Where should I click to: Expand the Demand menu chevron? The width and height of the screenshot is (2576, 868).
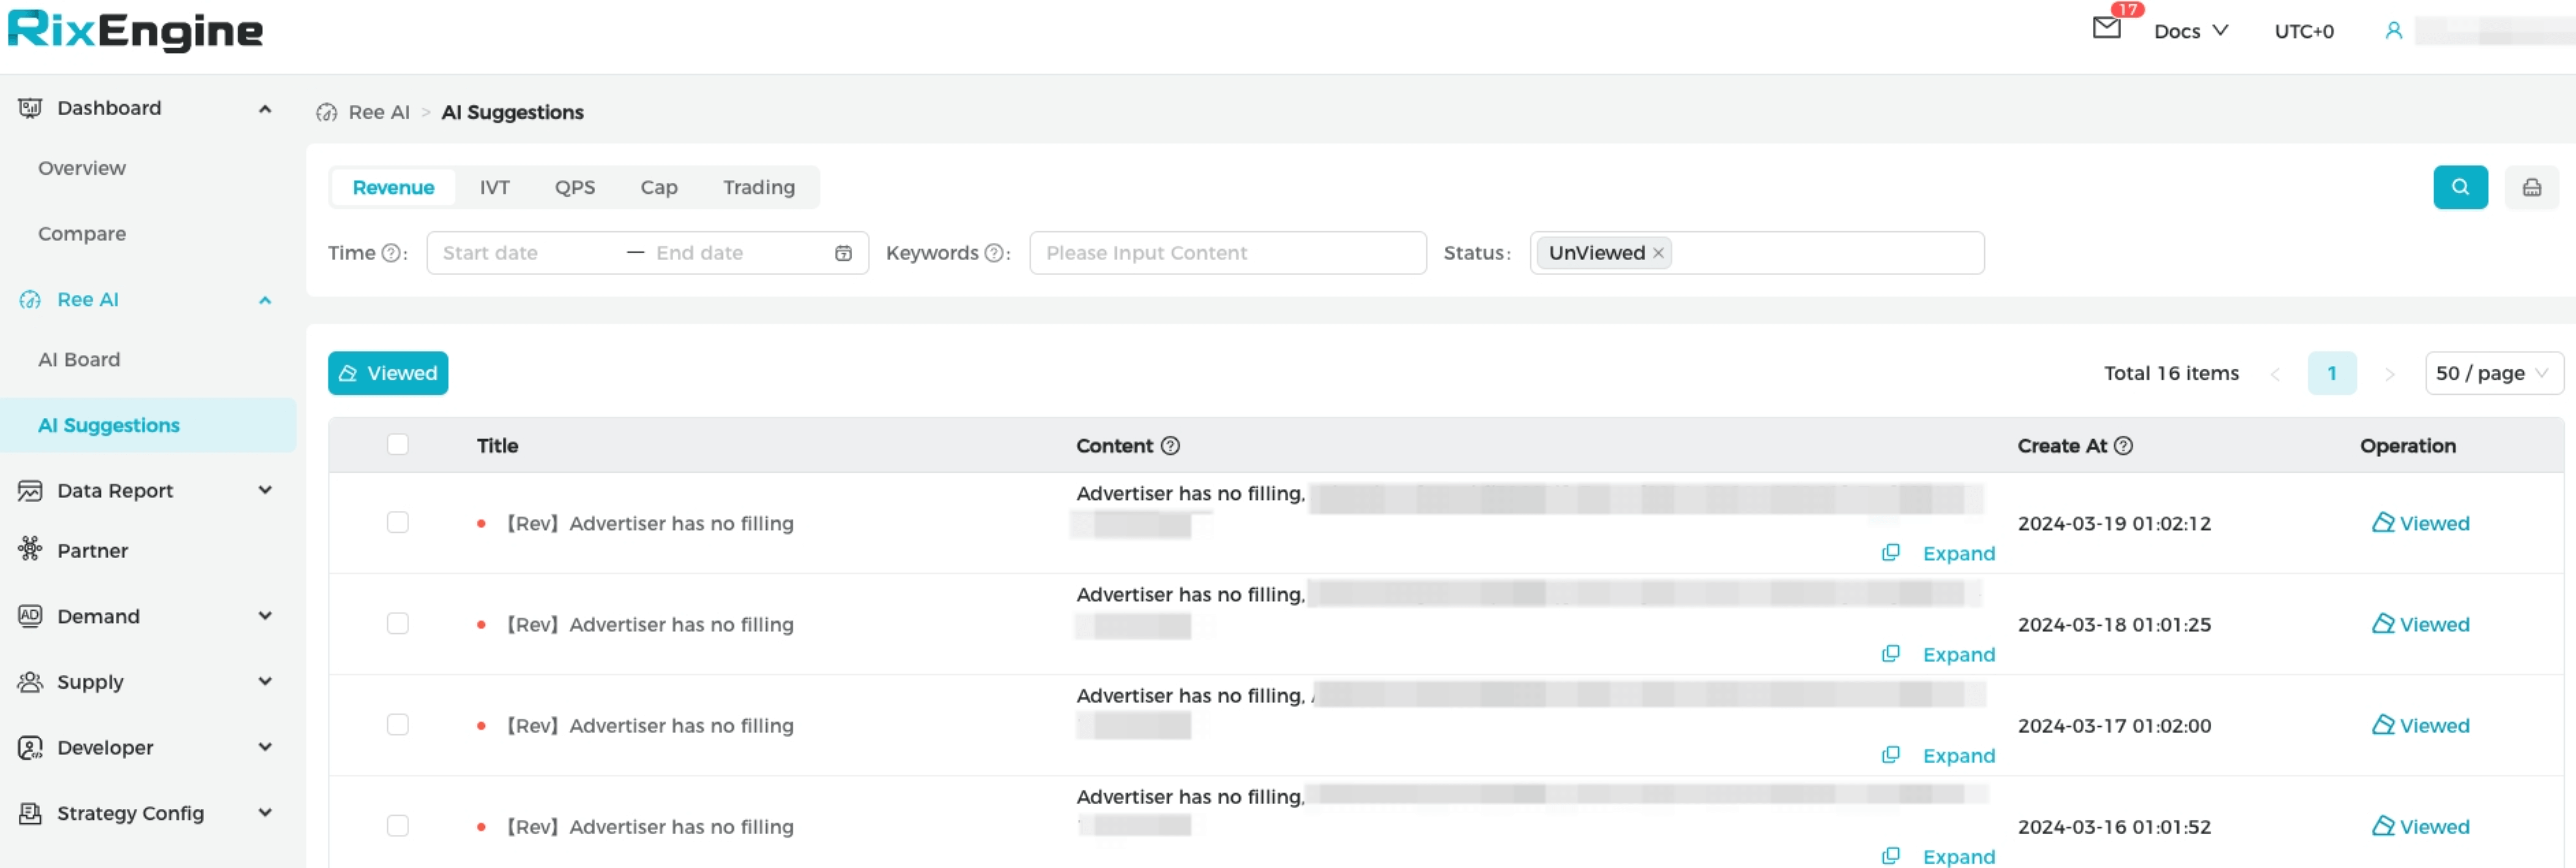pyautogui.click(x=265, y=616)
